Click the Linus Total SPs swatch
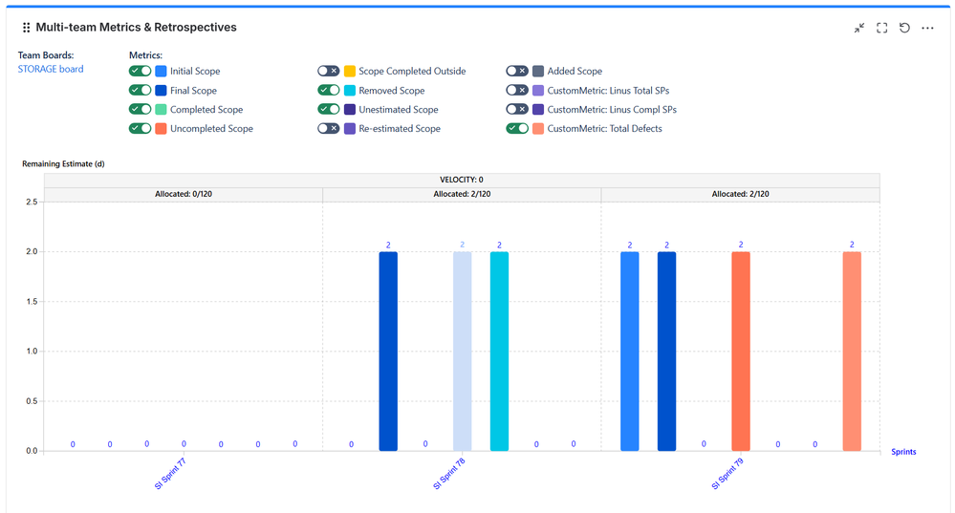This screenshot has width=955, height=513. (538, 90)
